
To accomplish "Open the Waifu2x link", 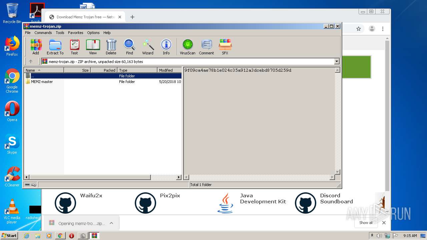I will click(x=91, y=196).
